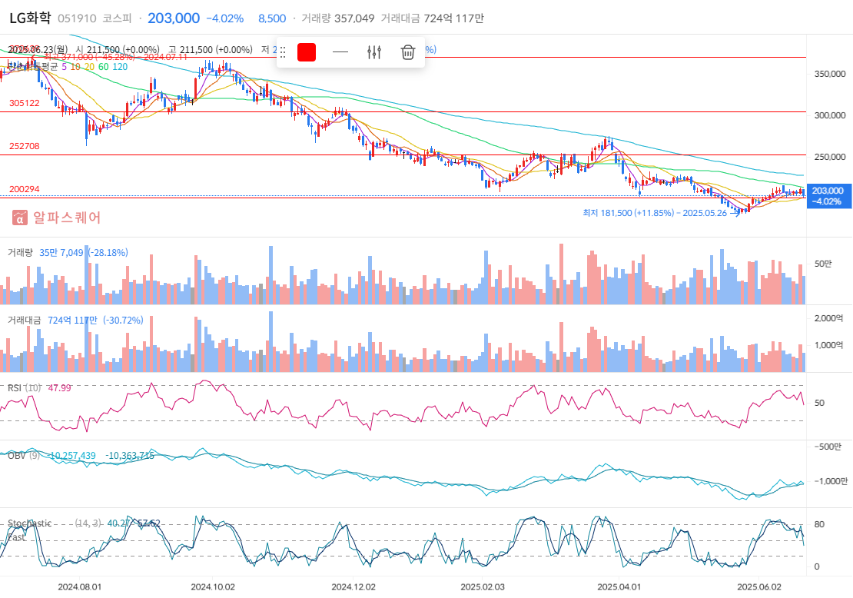Screen dimensions: 853x598
Task: Open drawing settings sliders icon
Action: coord(374,52)
